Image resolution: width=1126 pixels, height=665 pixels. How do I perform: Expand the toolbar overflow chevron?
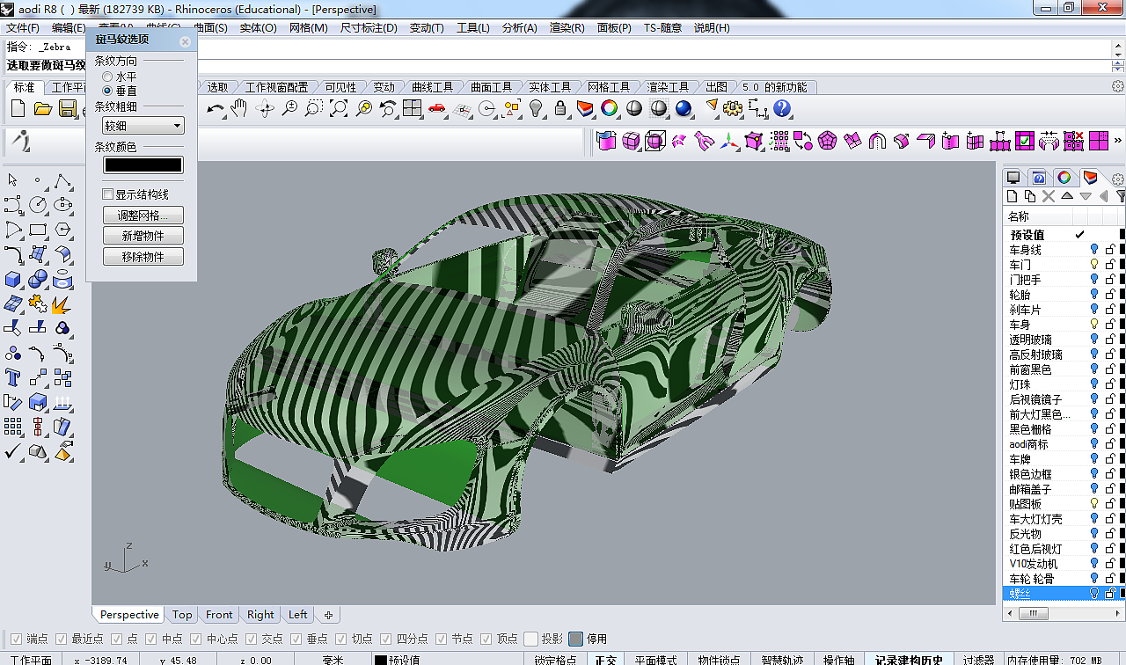(x=1118, y=140)
